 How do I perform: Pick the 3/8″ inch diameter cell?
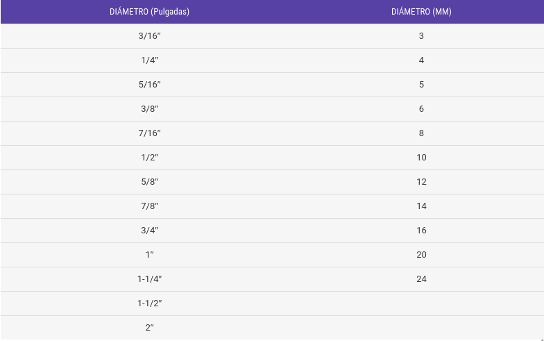point(149,109)
